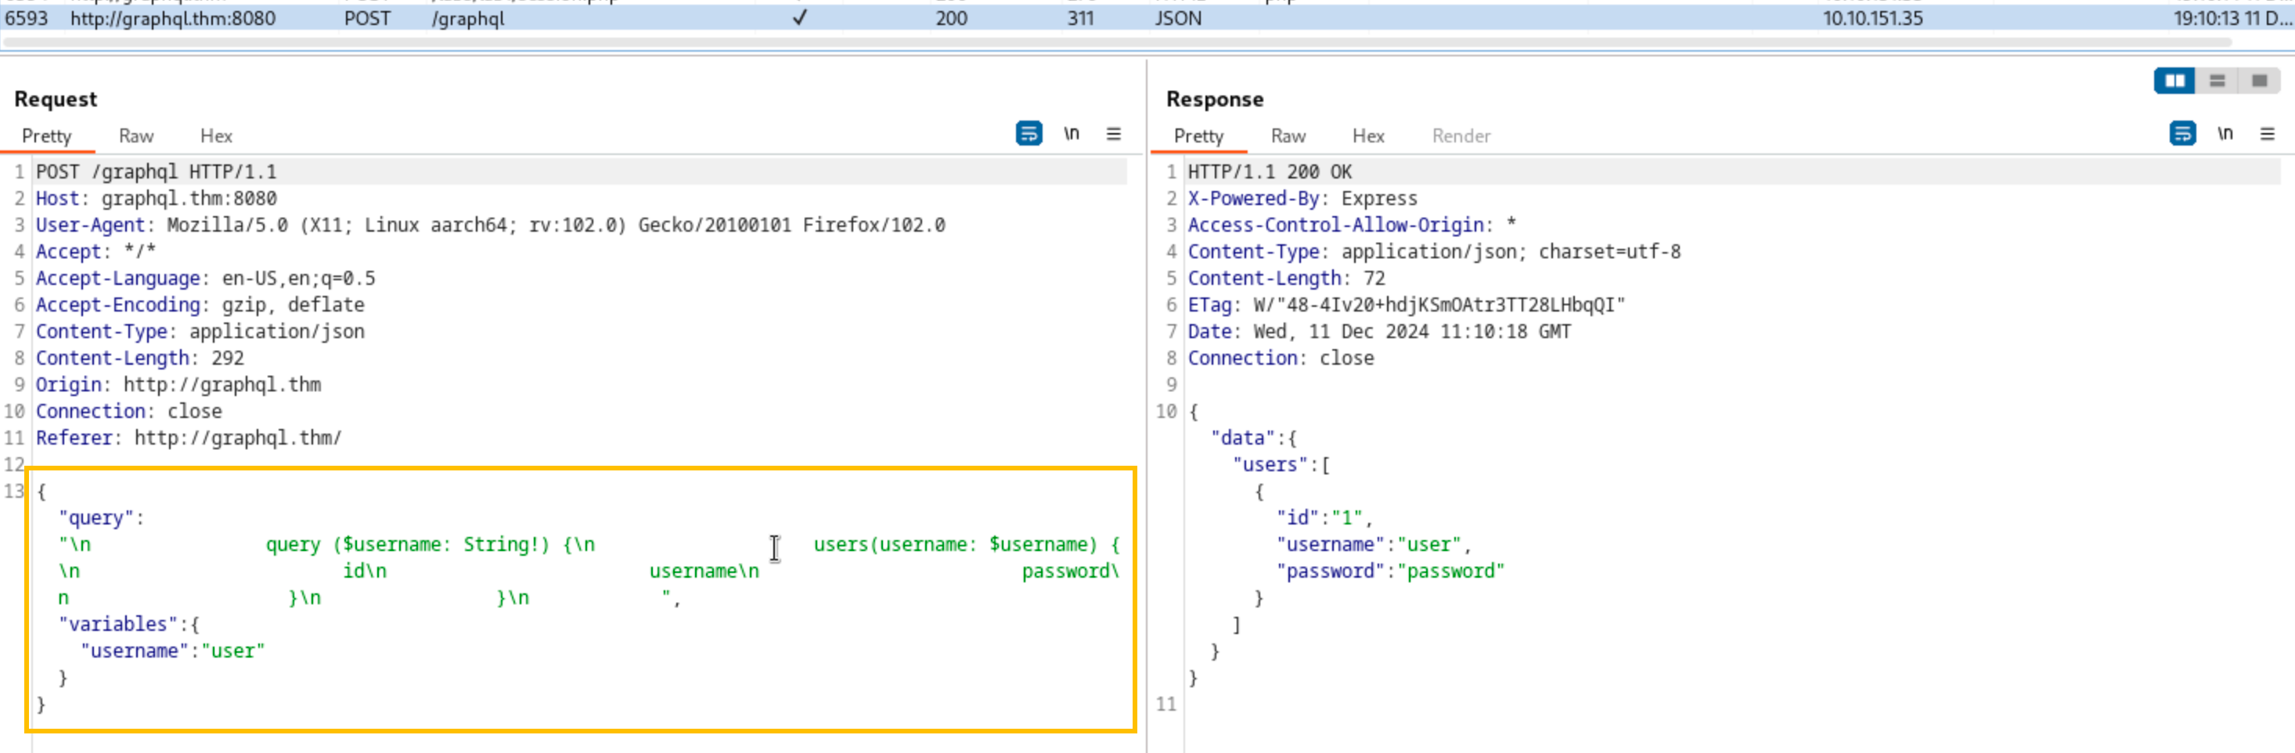Open the Hex tab in Request
This screenshot has height=753, width=2295.
(x=215, y=136)
